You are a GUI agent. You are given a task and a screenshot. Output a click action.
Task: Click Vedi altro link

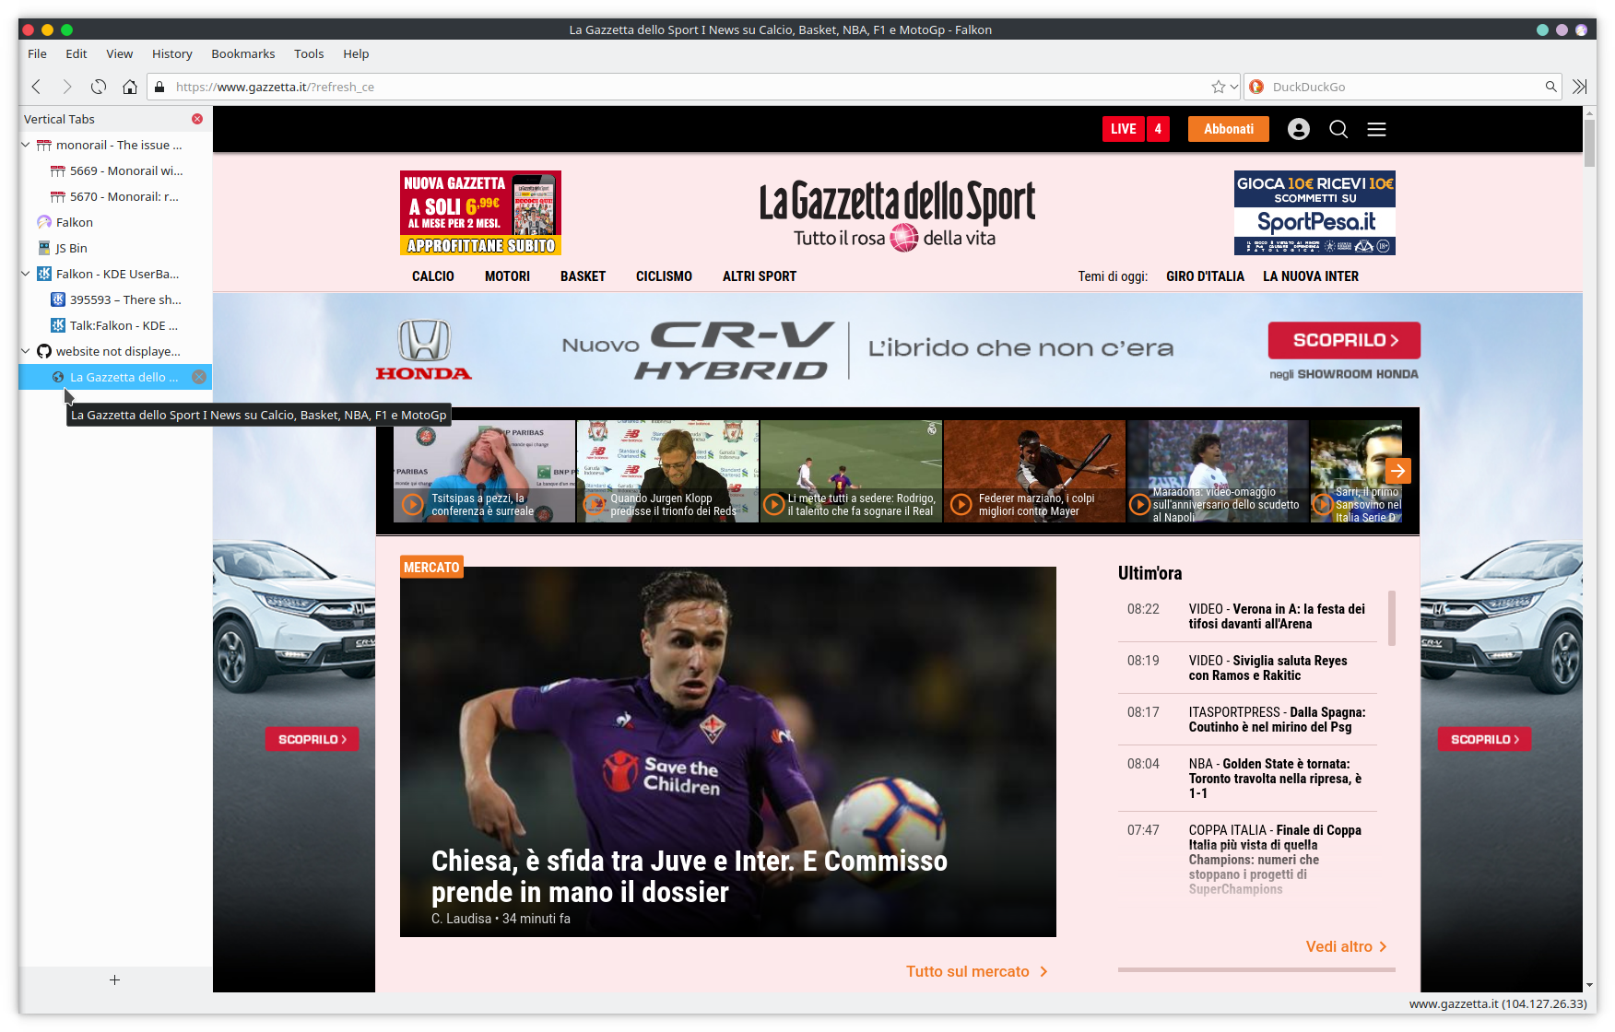pyautogui.click(x=1347, y=946)
